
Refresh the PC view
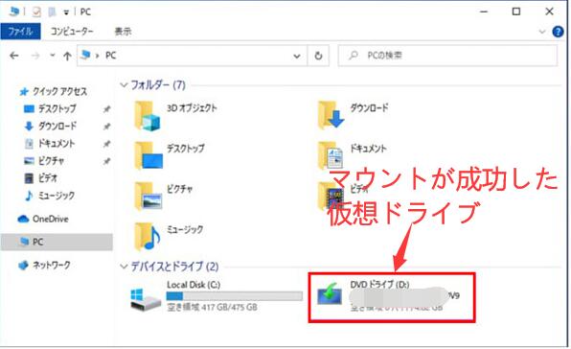318,56
